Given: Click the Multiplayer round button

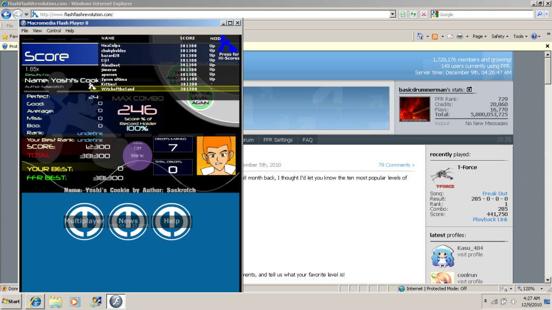Looking at the screenshot, I should point(84,222).
